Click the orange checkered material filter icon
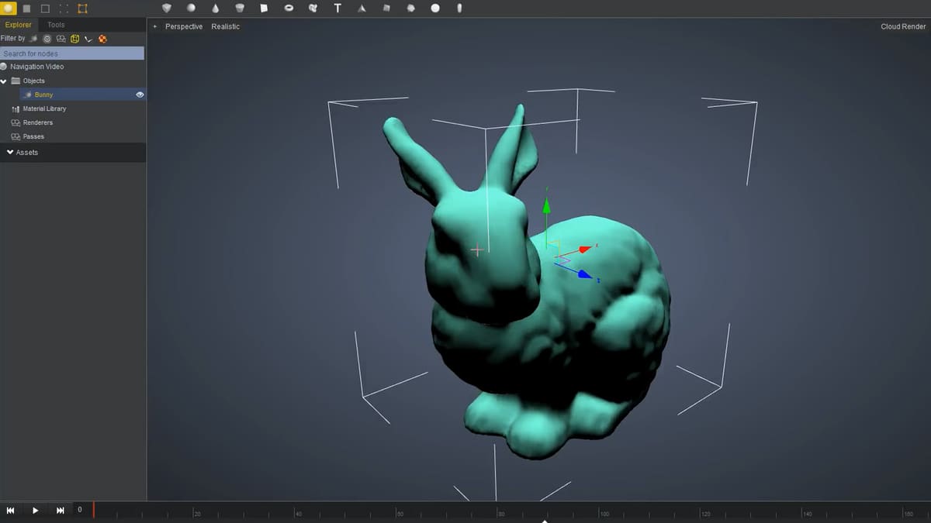 [102, 39]
